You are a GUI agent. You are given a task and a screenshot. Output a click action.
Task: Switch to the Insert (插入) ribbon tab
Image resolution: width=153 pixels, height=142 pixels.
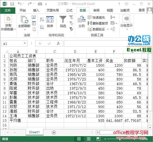(36, 10)
